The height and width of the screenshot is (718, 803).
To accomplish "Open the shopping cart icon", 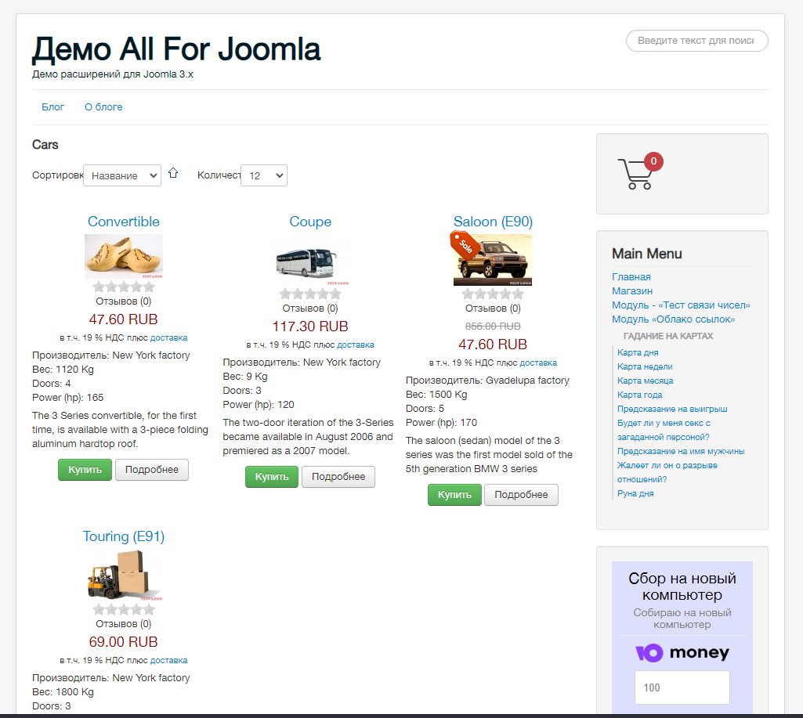I will (x=639, y=172).
